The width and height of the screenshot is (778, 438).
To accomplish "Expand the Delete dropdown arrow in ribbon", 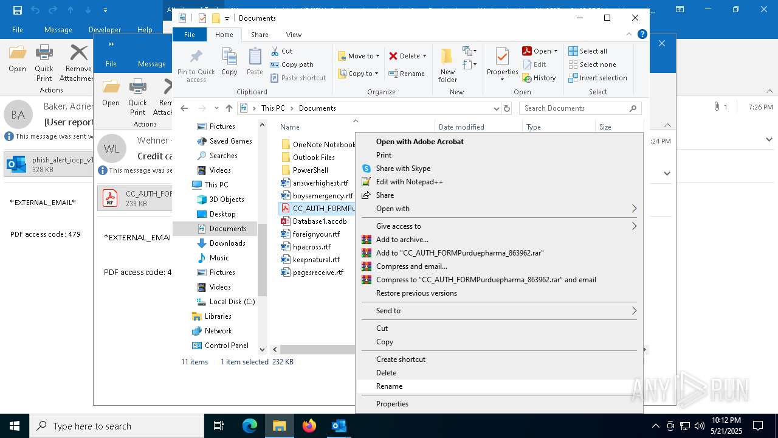I will pos(424,56).
